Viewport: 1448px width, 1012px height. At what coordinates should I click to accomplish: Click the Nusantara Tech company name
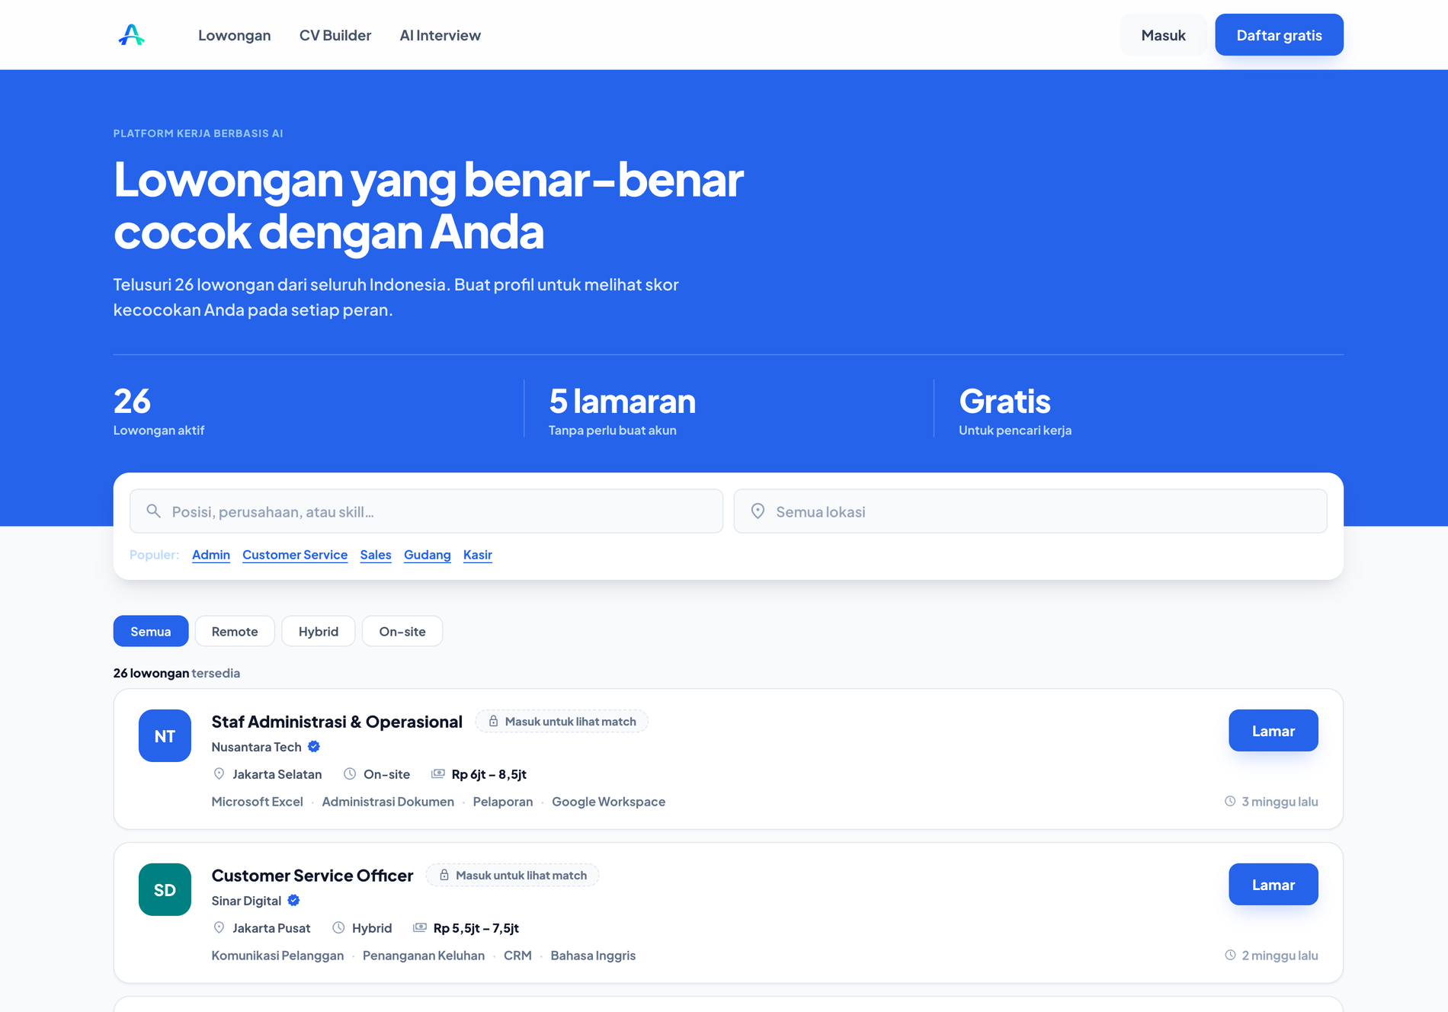256,747
